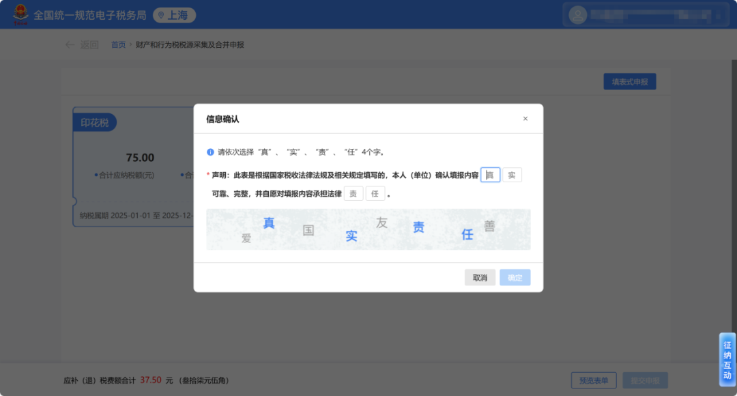Go to 首页 breadcrumb link
Viewport: 737px width, 396px height.
(x=119, y=45)
